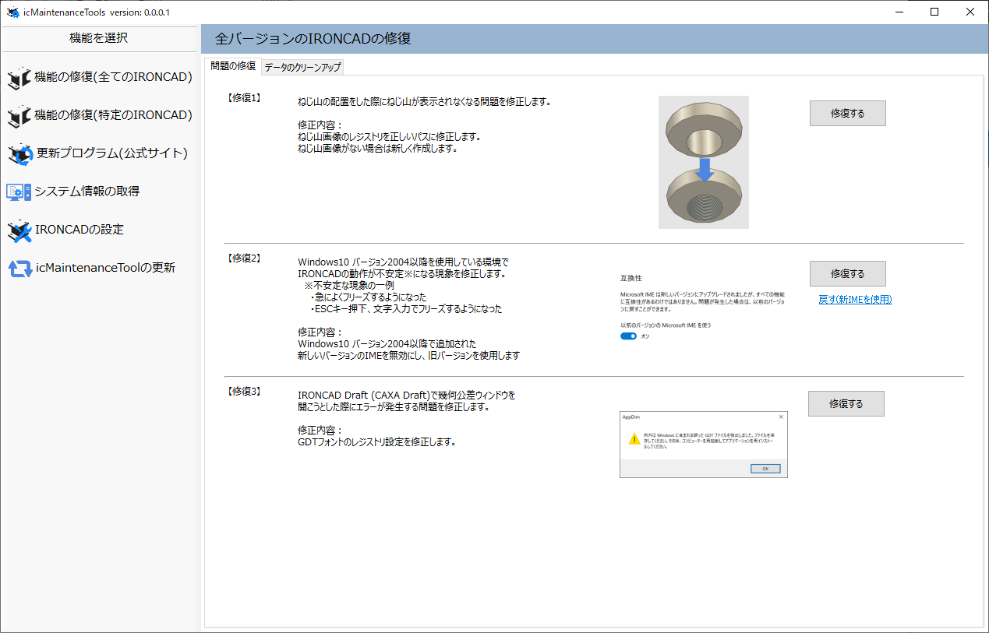Click the 機能の修復(特定のIRONCAD) sidebar icon

19,116
